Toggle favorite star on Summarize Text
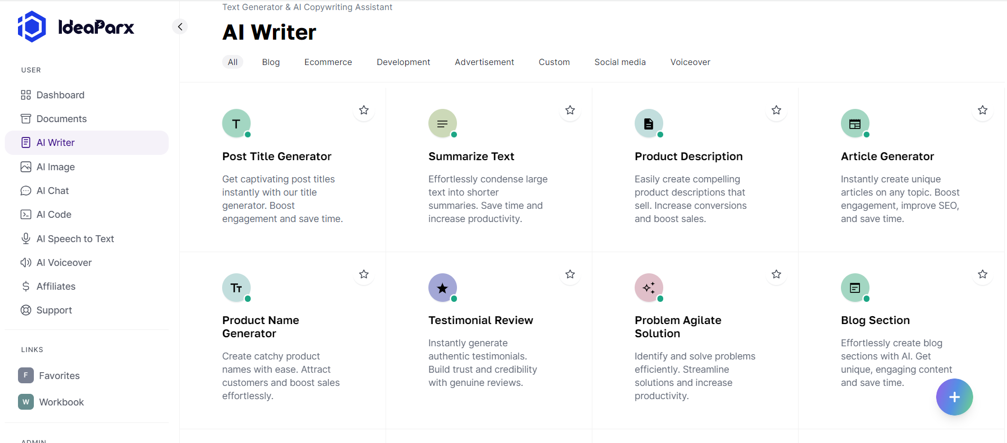 (570, 110)
